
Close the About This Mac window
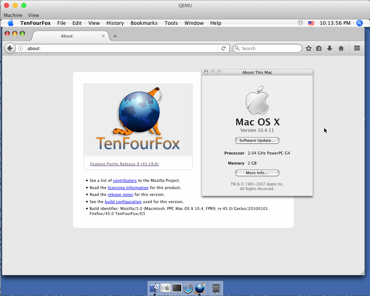[206, 72]
